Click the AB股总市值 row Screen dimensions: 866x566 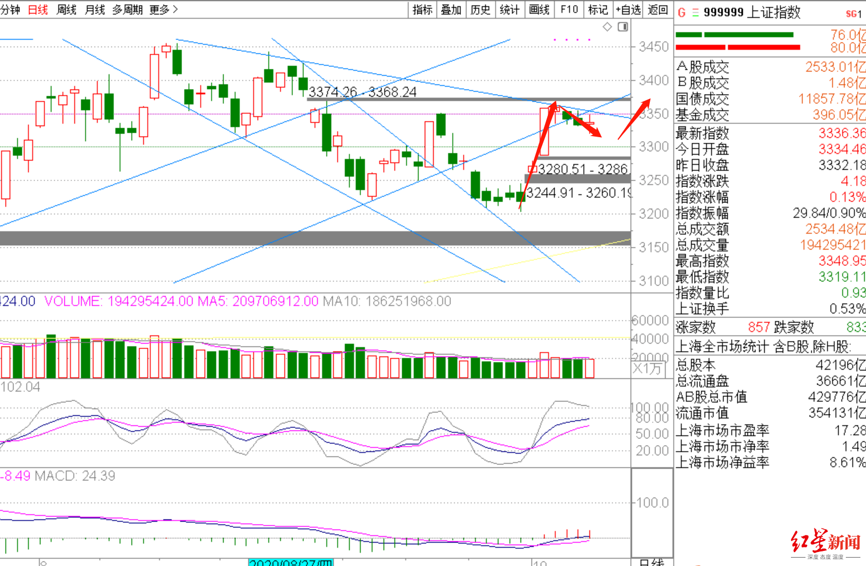click(x=770, y=397)
